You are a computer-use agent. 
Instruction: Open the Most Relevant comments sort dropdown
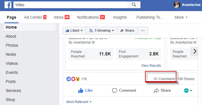pyautogui.click(x=79, y=102)
